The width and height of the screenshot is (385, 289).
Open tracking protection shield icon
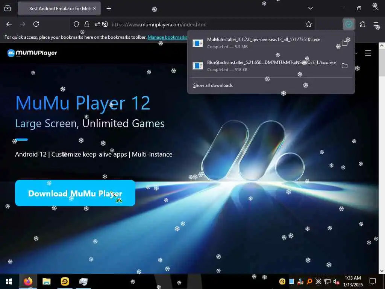click(76, 24)
